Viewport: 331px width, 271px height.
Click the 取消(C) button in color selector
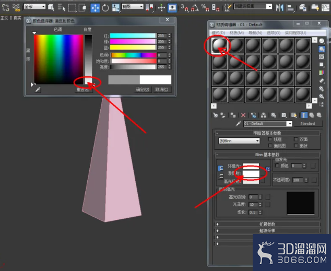tap(162, 89)
